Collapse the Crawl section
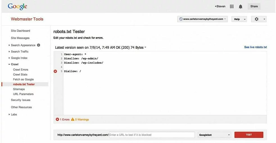The height and width of the screenshot is (143, 276). pos(14,64)
